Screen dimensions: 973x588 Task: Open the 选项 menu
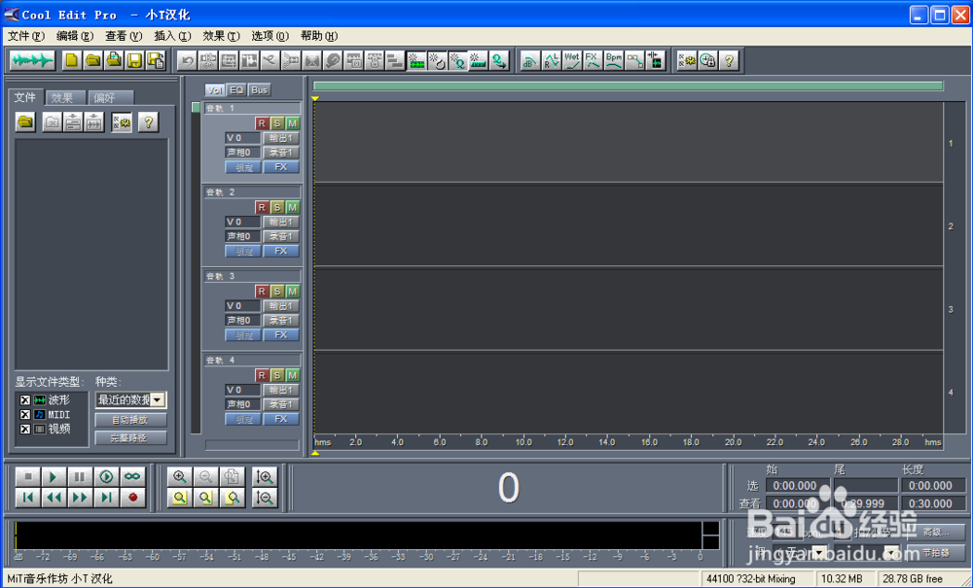tap(270, 36)
